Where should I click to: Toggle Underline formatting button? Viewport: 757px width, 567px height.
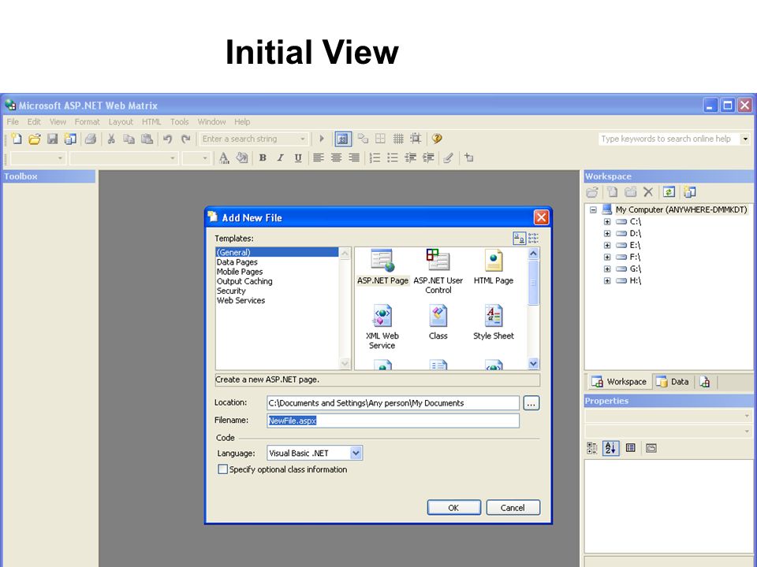[298, 157]
